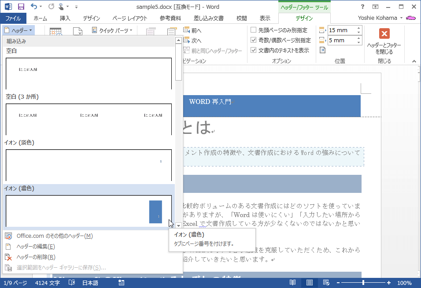This screenshot has height=288, width=421.
Task: Uncheck 文書内のテキストを表示 checkbox
Action: click(x=254, y=50)
